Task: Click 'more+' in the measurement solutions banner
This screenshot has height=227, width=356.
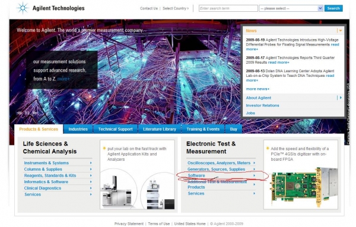Action: 63,79
